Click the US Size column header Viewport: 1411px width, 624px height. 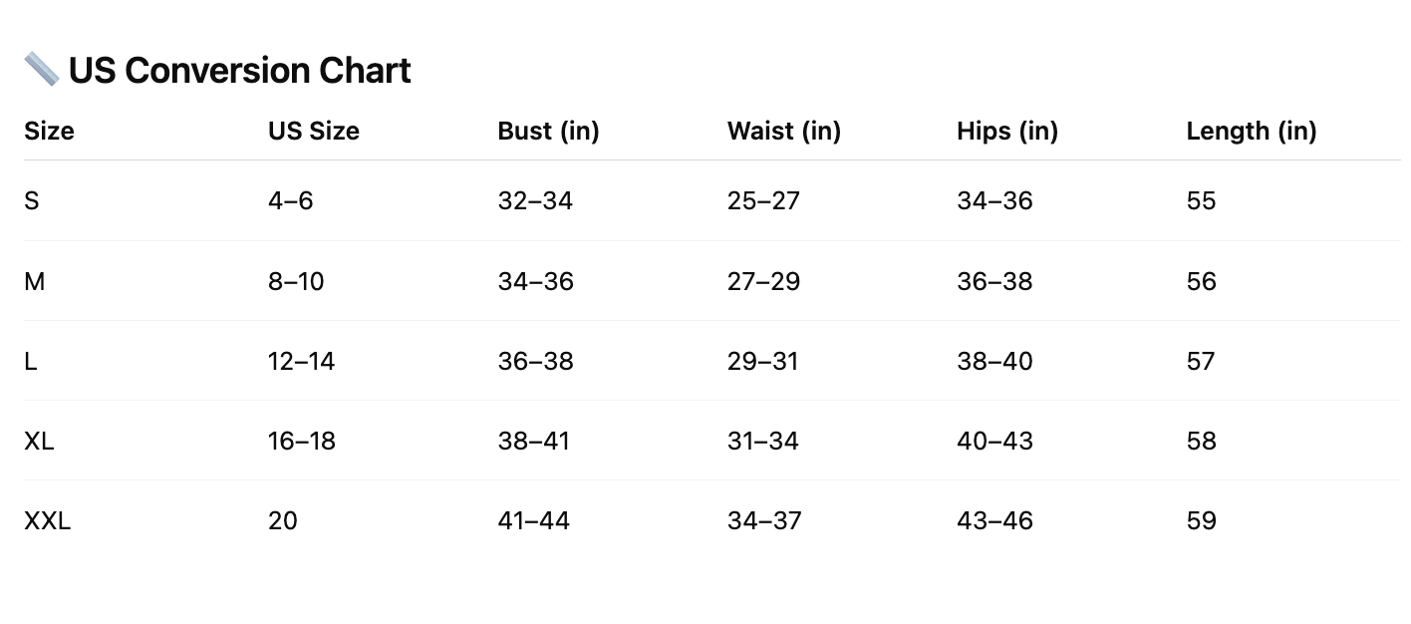(x=313, y=131)
